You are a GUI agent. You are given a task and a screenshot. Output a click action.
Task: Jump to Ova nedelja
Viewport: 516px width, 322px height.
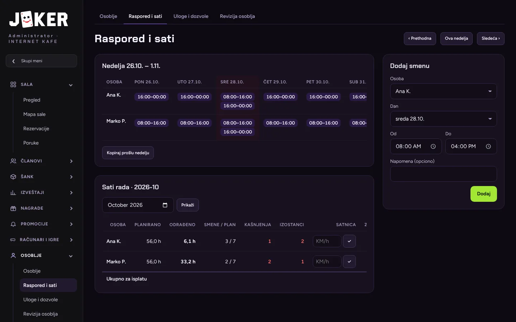click(x=457, y=39)
